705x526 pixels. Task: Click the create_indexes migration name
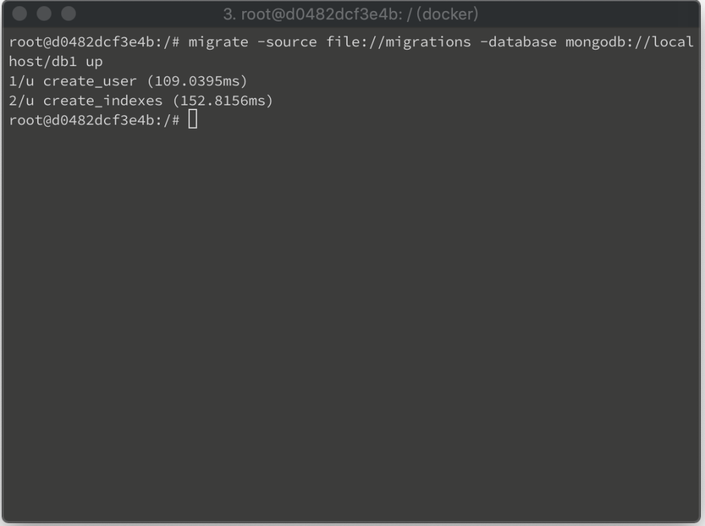103,101
